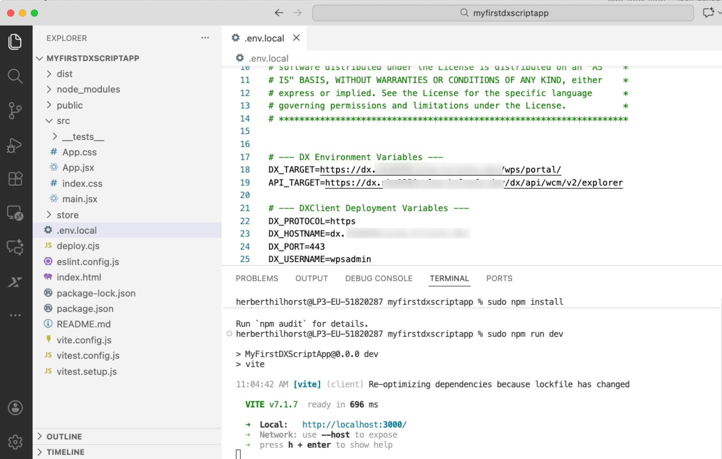Open the Manage settings gear
The image size is (722, 459).
15,442
